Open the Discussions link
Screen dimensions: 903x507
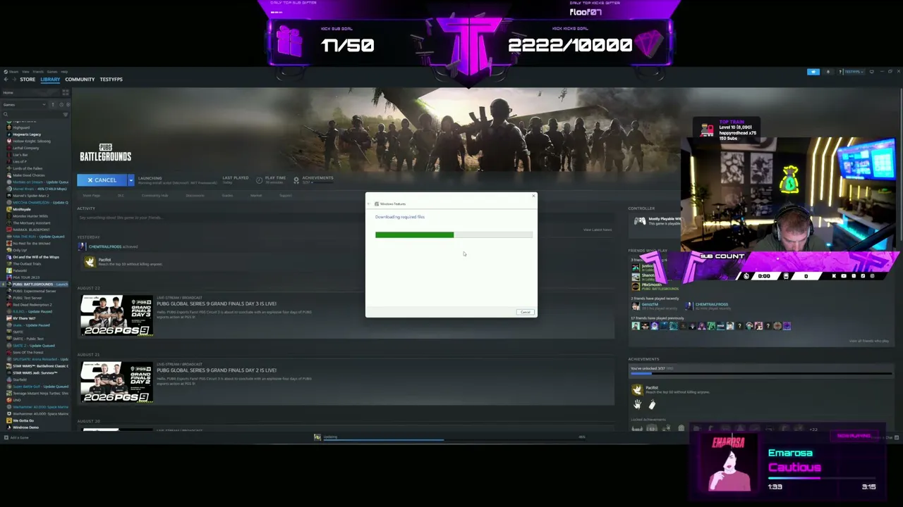click(195, 196)
